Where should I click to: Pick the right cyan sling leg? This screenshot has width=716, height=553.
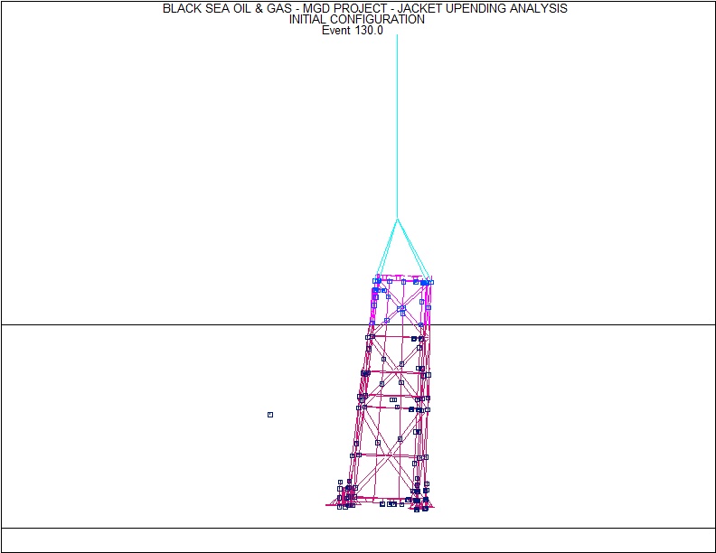[x=411, y=248]
